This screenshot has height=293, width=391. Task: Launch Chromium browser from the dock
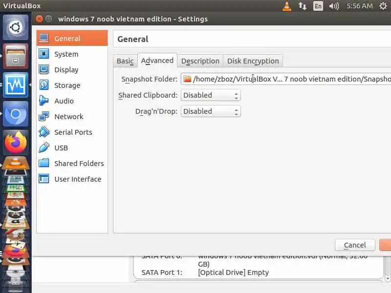point(16,114)
